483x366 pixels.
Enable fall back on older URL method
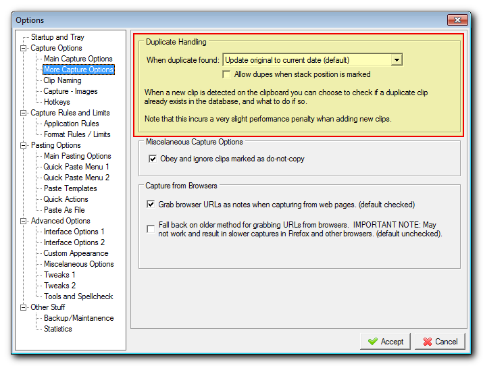tap(151, 229)
